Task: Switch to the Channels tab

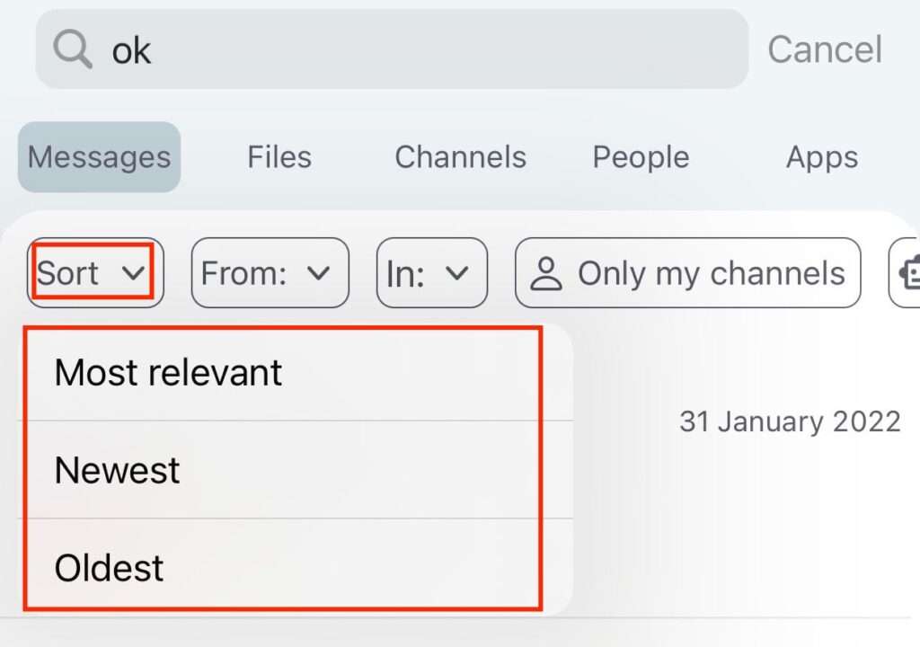Action: (461, 156)
